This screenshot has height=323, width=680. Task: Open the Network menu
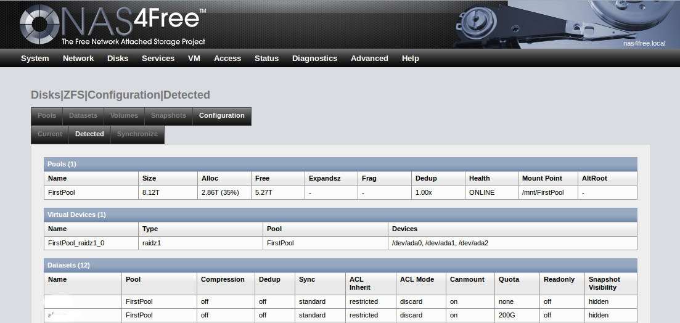click(78, 59)
